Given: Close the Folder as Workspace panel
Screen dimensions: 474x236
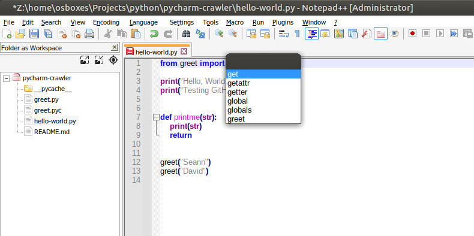Looking at the screenshot, I should 115,47.
